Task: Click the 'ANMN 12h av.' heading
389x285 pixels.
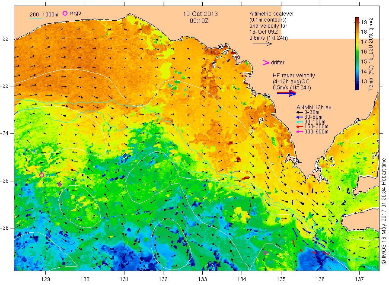Action: pyautogui.click(x=315, y=108)
